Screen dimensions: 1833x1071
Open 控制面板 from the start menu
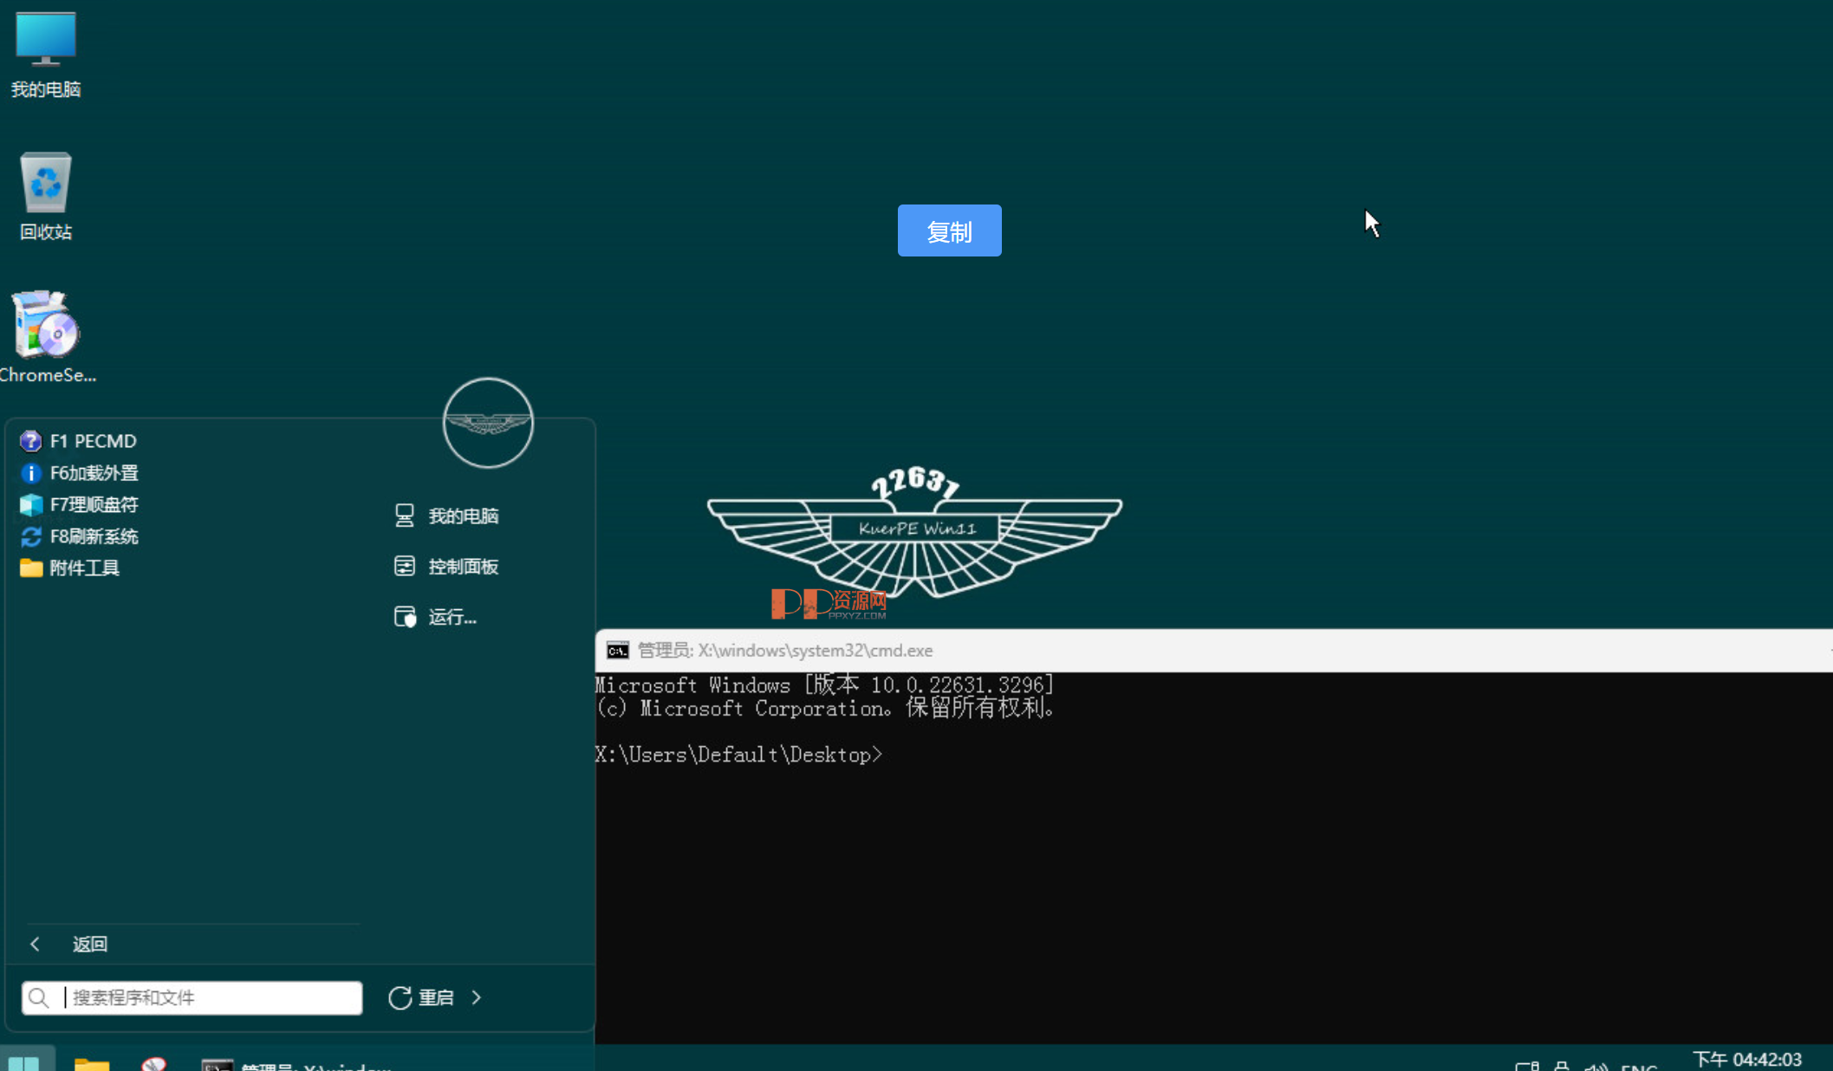[x=462, y=566]
